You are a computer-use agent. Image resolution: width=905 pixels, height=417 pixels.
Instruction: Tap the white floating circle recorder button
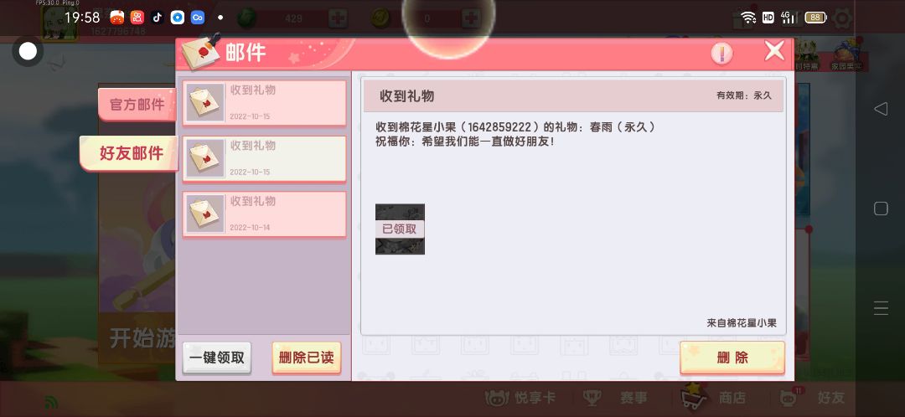point(28,51)
